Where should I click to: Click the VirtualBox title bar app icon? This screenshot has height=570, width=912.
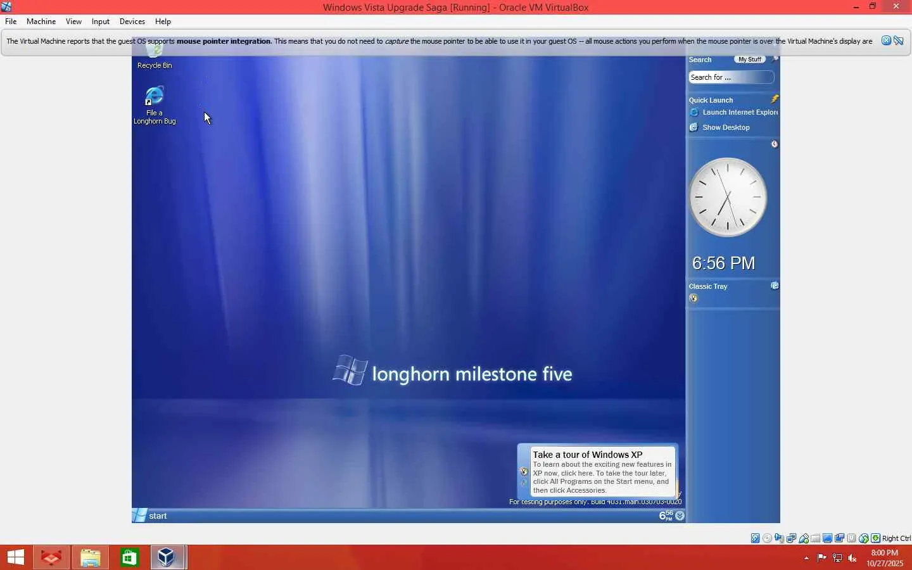pyautogui.click(x=6, y=7)
